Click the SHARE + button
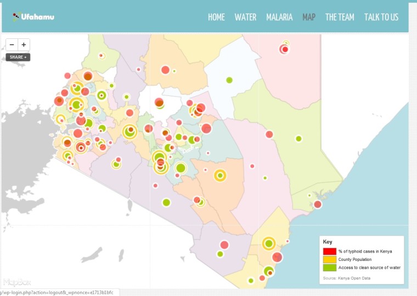Image resolution: width=417 pixels, height=296 pixels. pos(18,57)
